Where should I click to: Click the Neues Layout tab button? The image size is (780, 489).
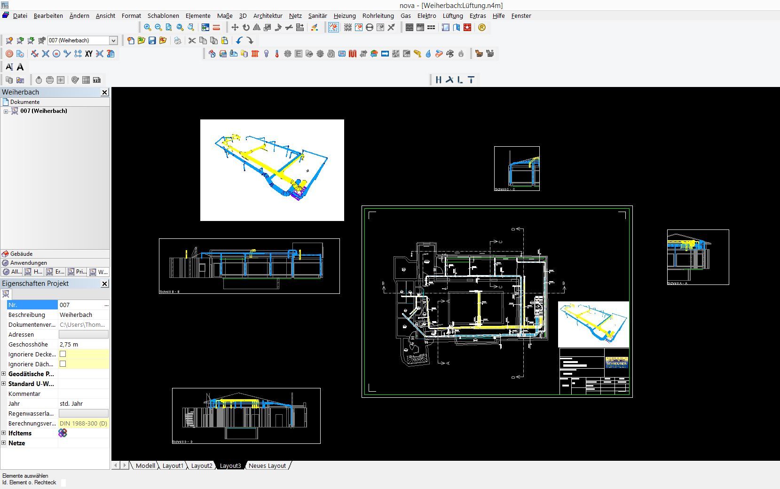pos(267,465)
